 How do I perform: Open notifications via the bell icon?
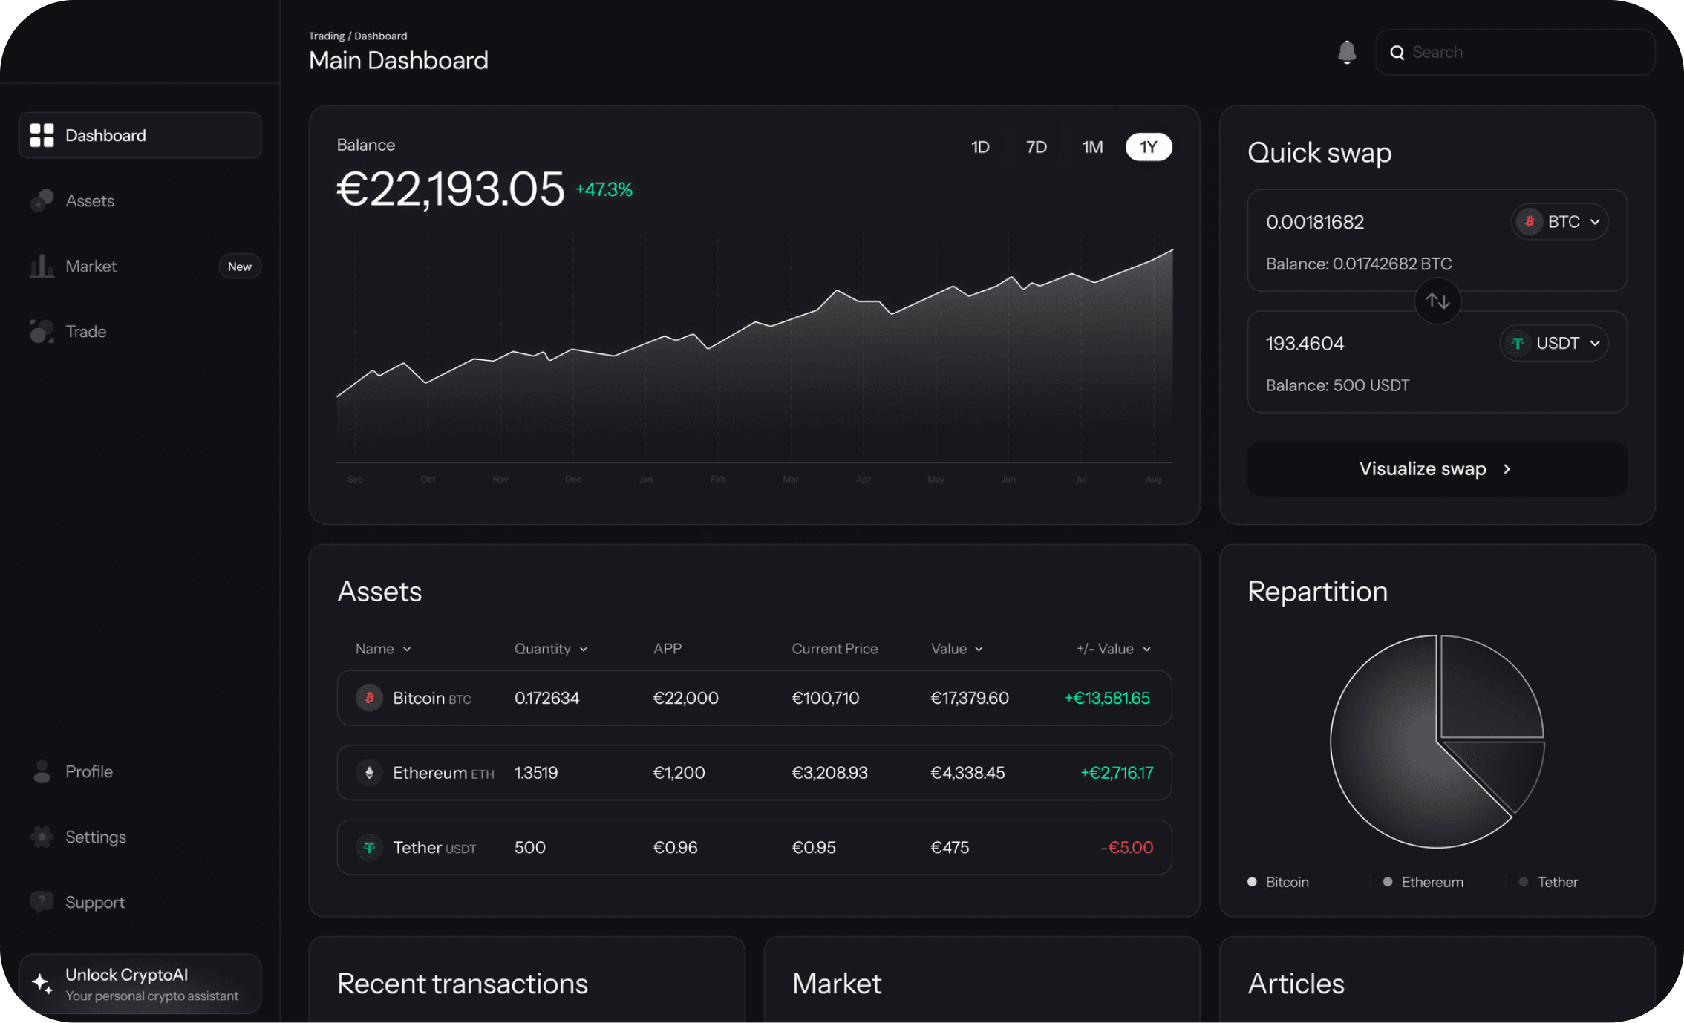pos(1346,52)
